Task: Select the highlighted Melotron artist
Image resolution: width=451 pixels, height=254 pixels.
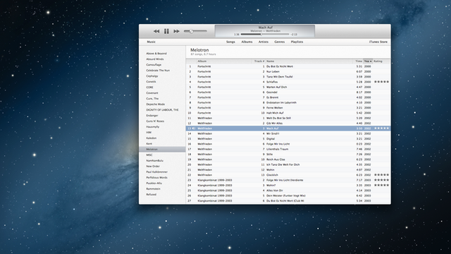Action: 162,149
